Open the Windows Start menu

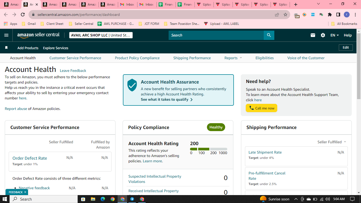pos(5,199)
